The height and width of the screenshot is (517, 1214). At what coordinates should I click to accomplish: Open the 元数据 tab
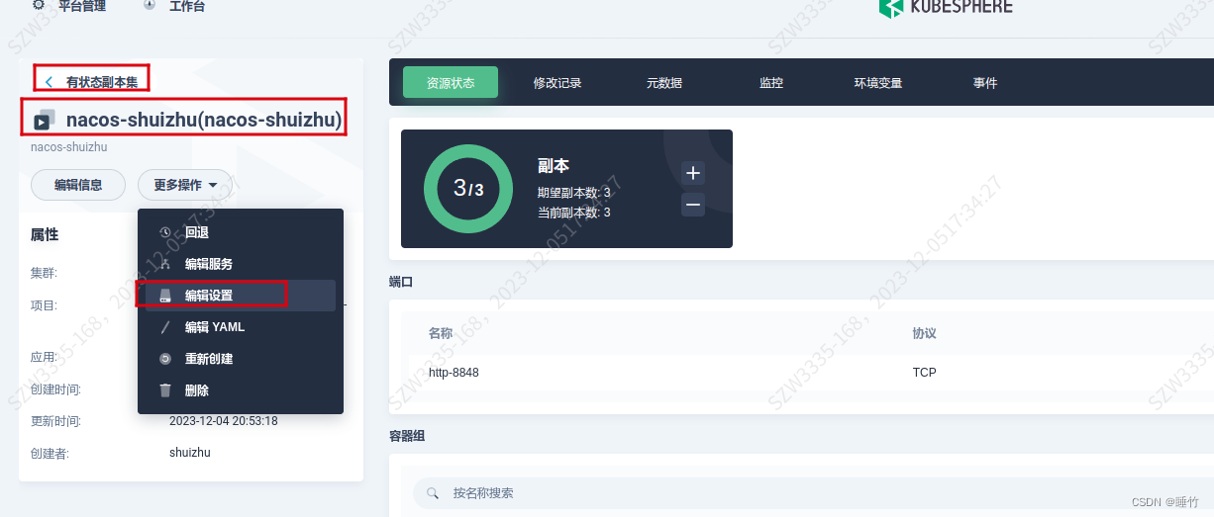click(664, 83)
